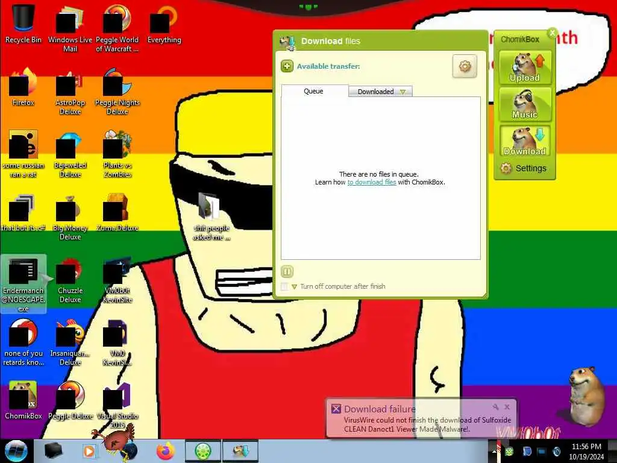Screen dimensions: 617x463
Task: Open ChomikBox Music panel
Action: (525, 104)
